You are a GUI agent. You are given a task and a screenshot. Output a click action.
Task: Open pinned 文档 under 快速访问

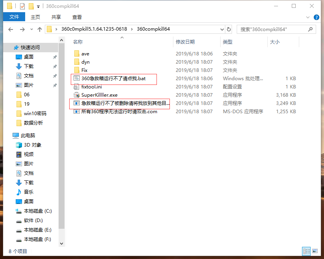(29, 76)
